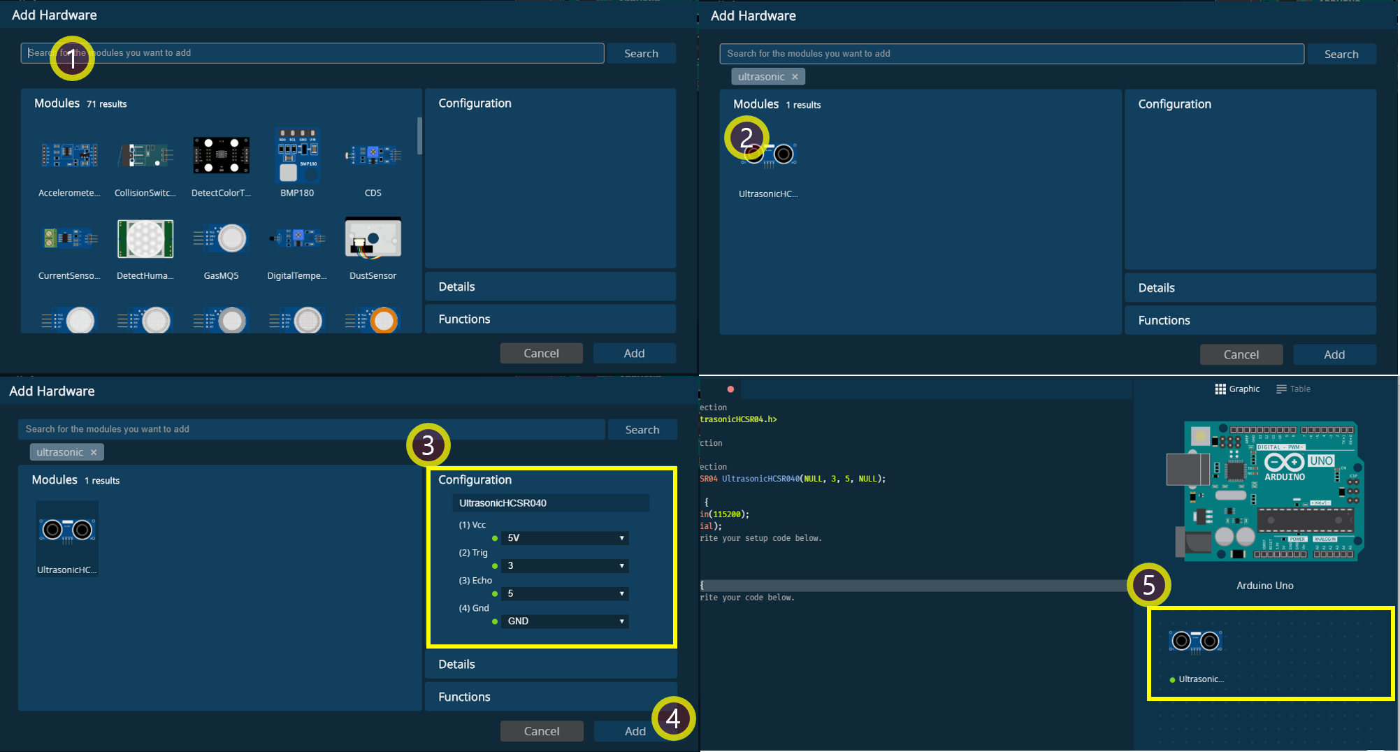Cancel dialog with empty Configuration and ultrasonic tag

click(x=1241, y=355)
